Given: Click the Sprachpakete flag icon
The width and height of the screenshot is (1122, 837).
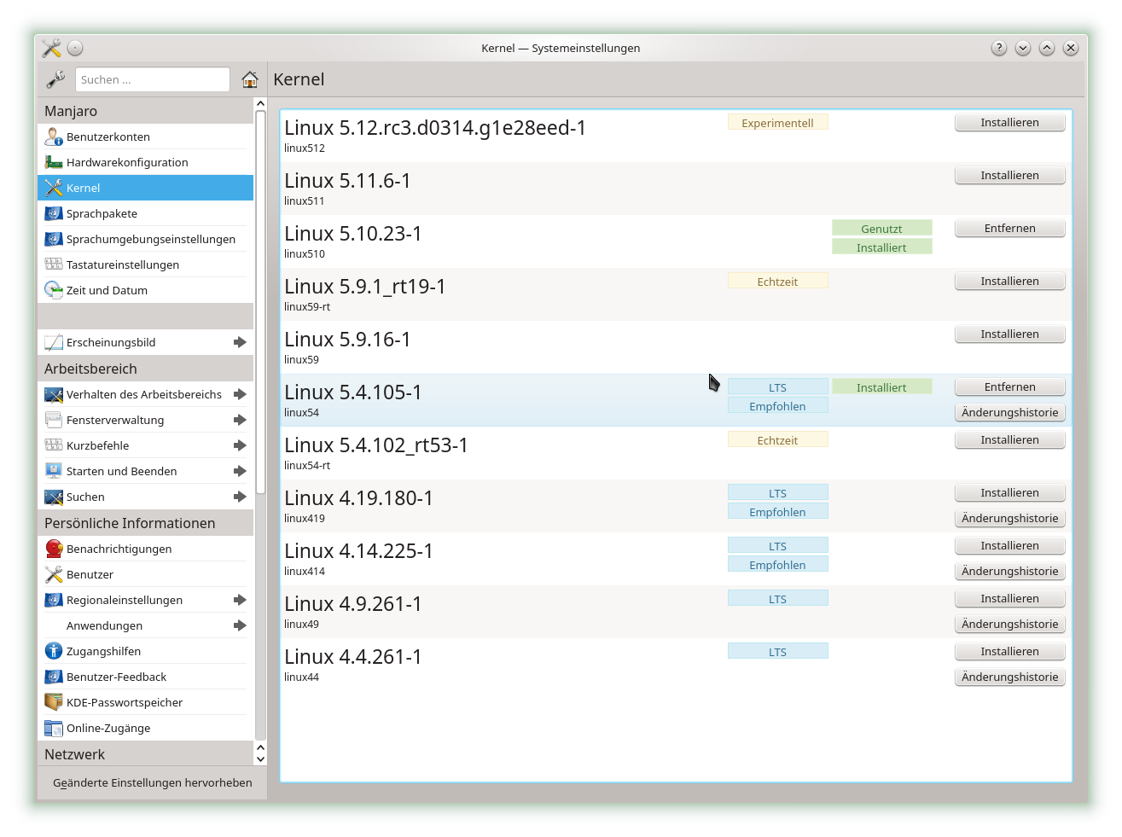Looking at the screenshot, I should pos(54,213).
